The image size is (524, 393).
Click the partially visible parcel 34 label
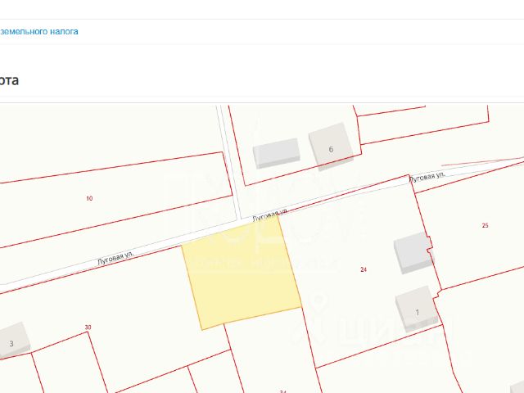283,391
